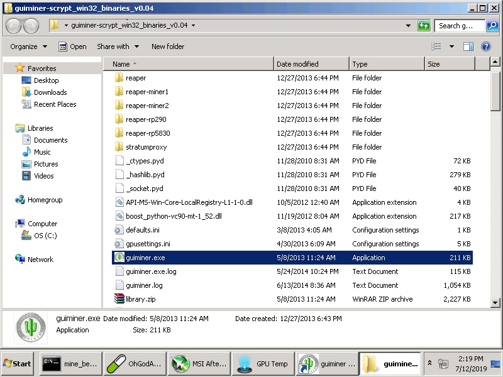Select Libraries in navigation pane
This screenshot has width=503, height=377.
coord(40,128)
